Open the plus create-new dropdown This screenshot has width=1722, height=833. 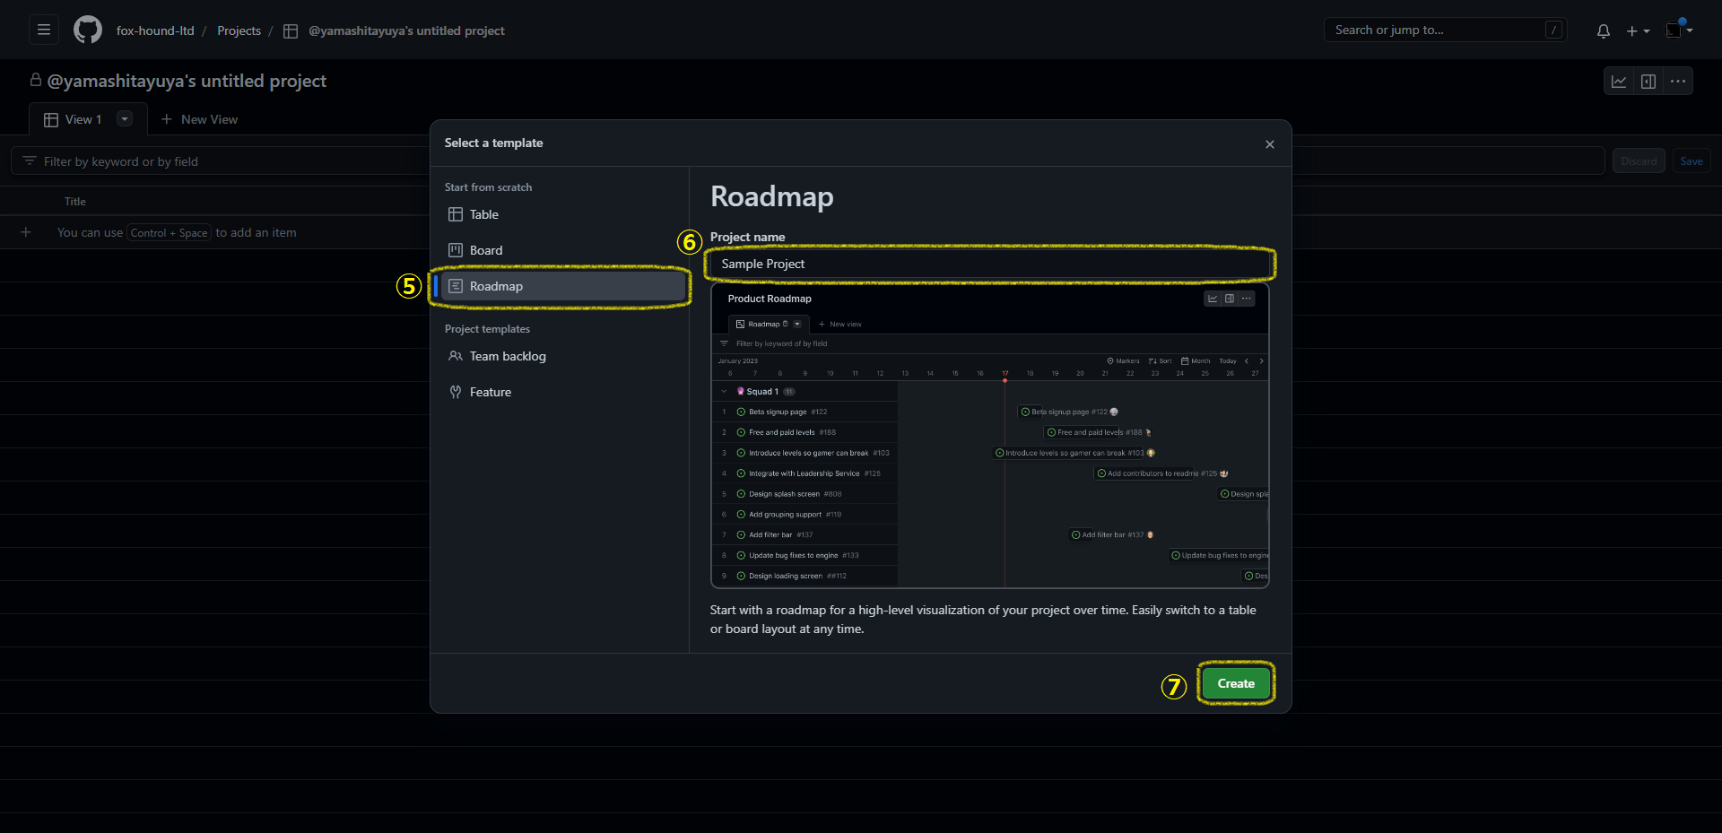(x=1638, y=30)
